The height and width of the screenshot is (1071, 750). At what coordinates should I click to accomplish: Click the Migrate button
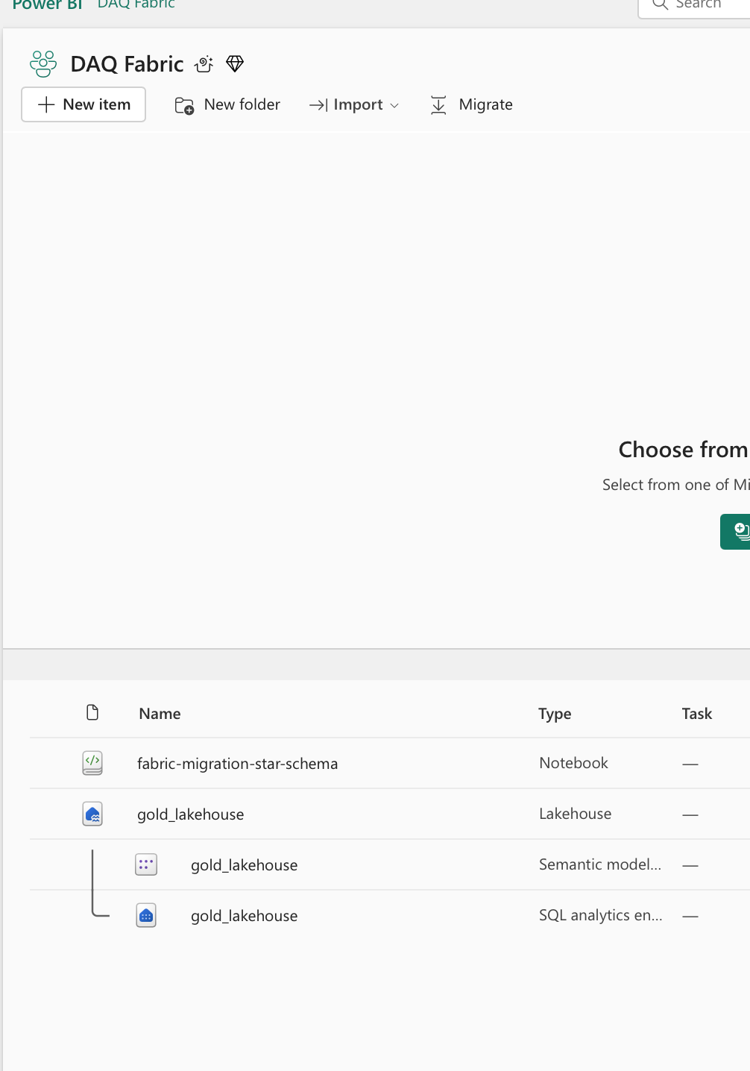pos(471,105)
